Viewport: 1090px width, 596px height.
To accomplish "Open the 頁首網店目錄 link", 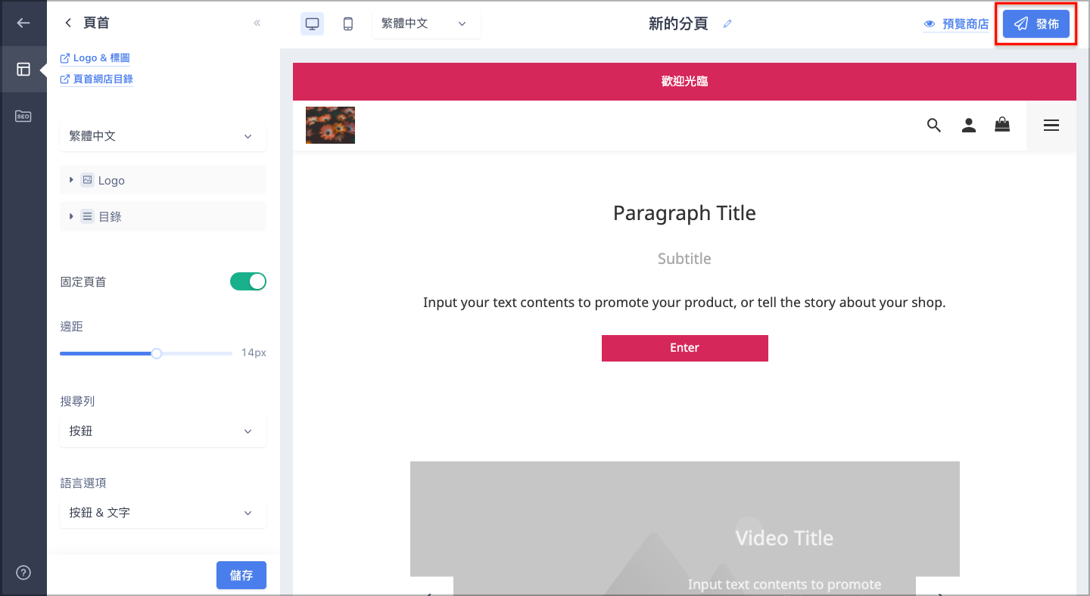I will 96,79.
